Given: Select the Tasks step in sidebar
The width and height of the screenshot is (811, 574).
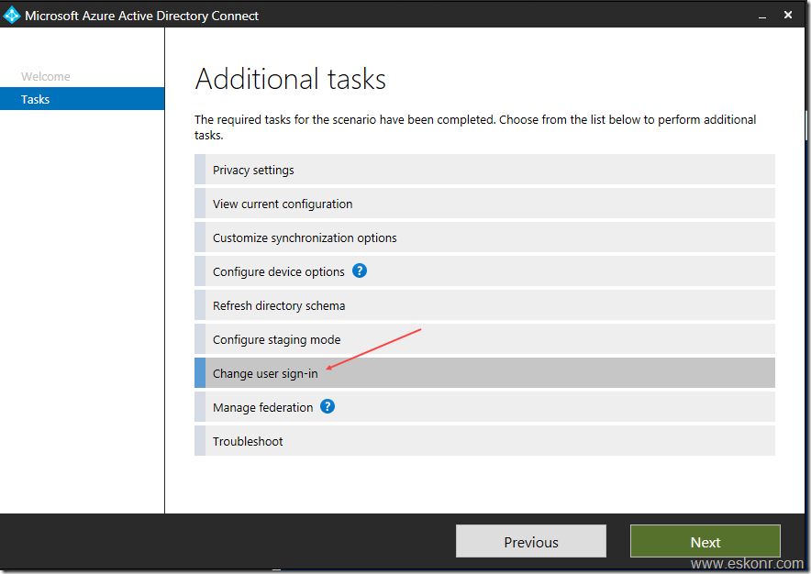Looking at the screenshot, I should click(83, 99).
